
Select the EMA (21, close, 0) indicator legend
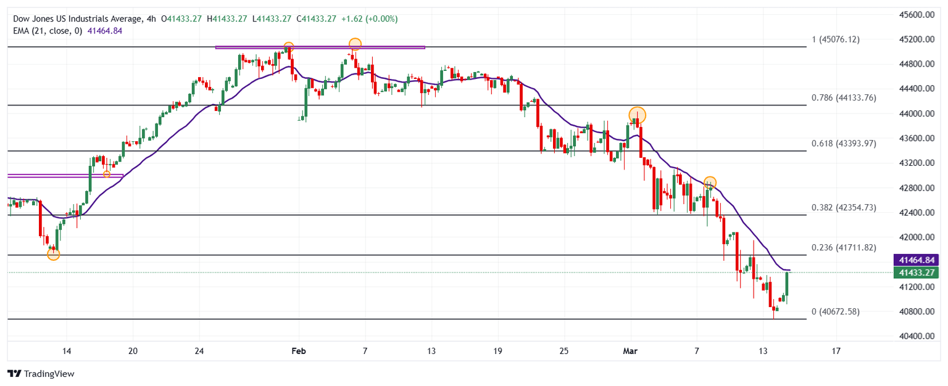click(x=46, y=31)
